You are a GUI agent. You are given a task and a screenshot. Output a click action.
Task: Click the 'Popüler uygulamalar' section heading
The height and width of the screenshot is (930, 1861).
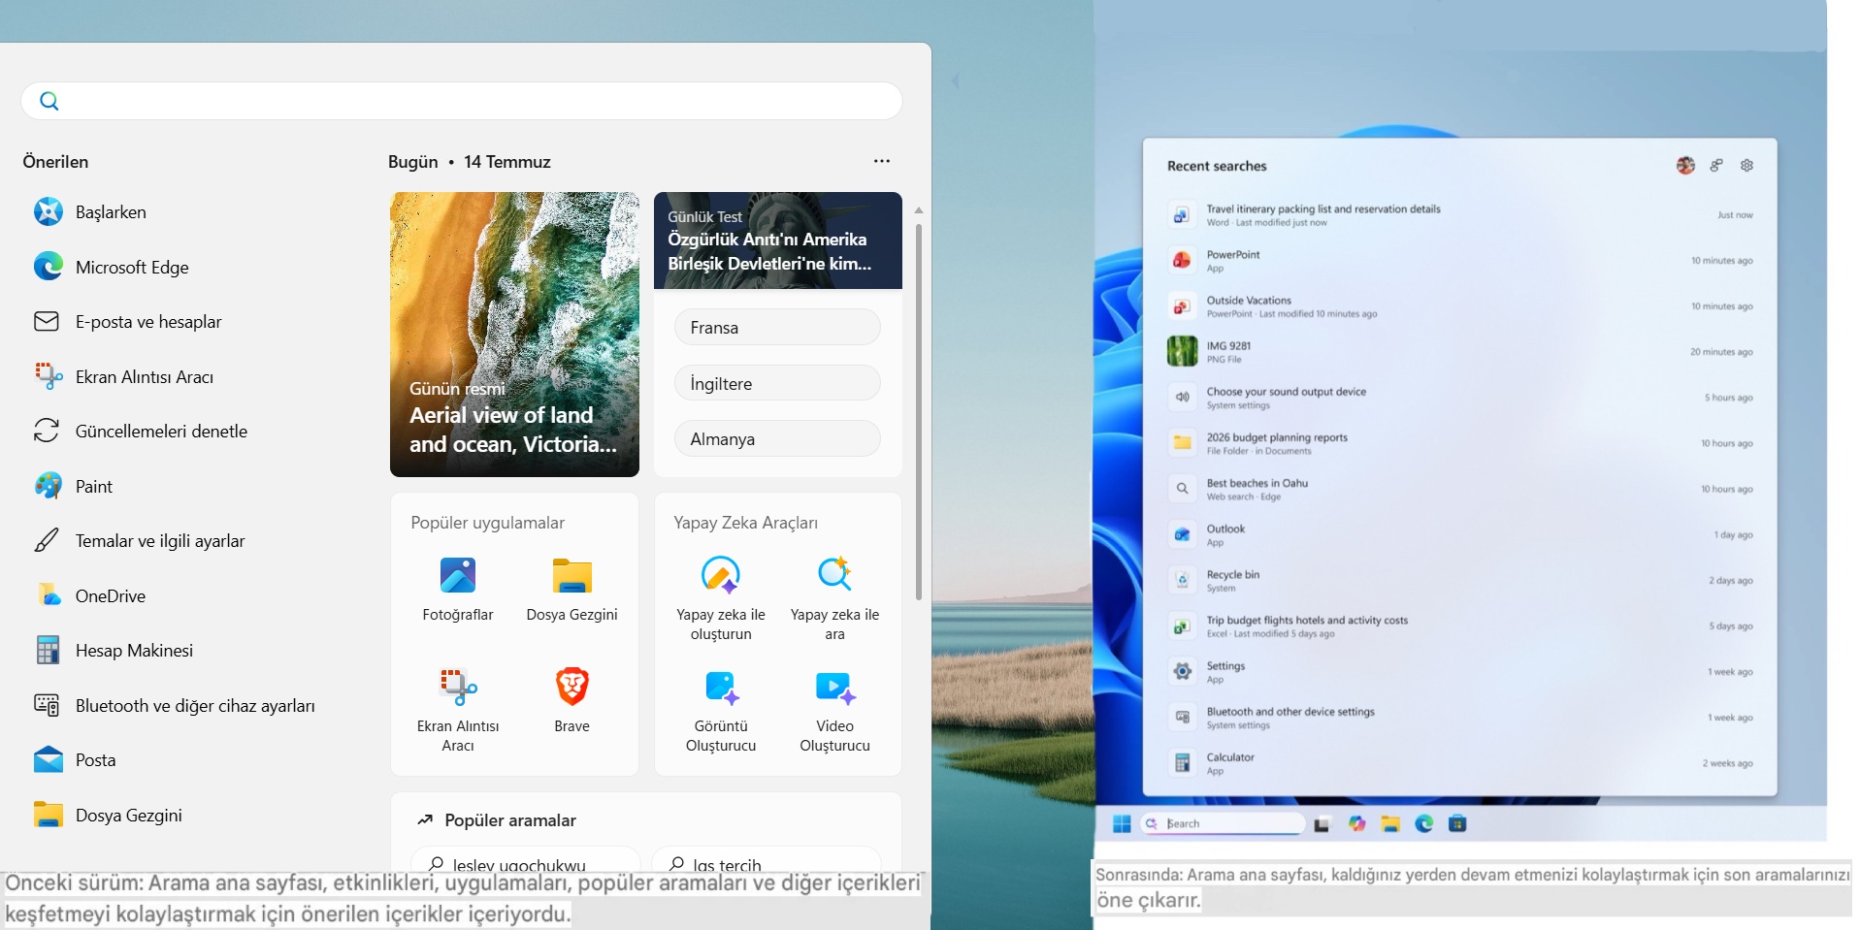coord(487,522)
